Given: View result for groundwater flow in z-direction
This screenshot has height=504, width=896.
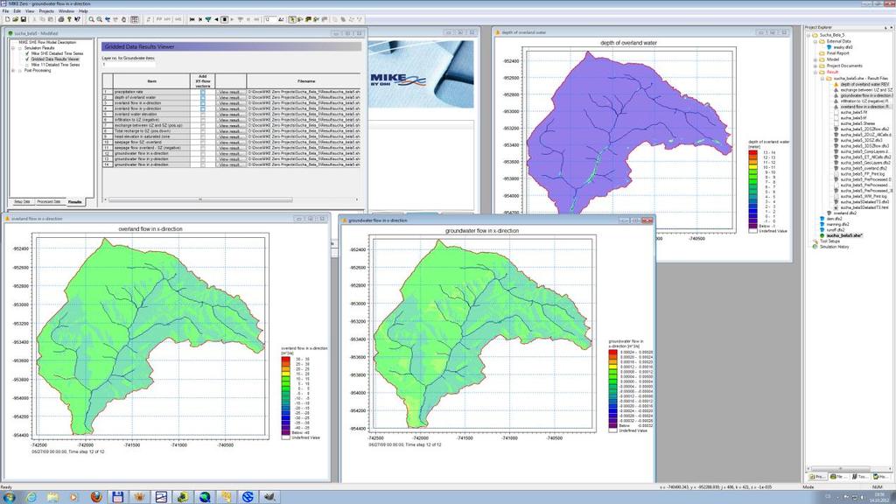Looking at the screenshot, I should click(231, 164).
